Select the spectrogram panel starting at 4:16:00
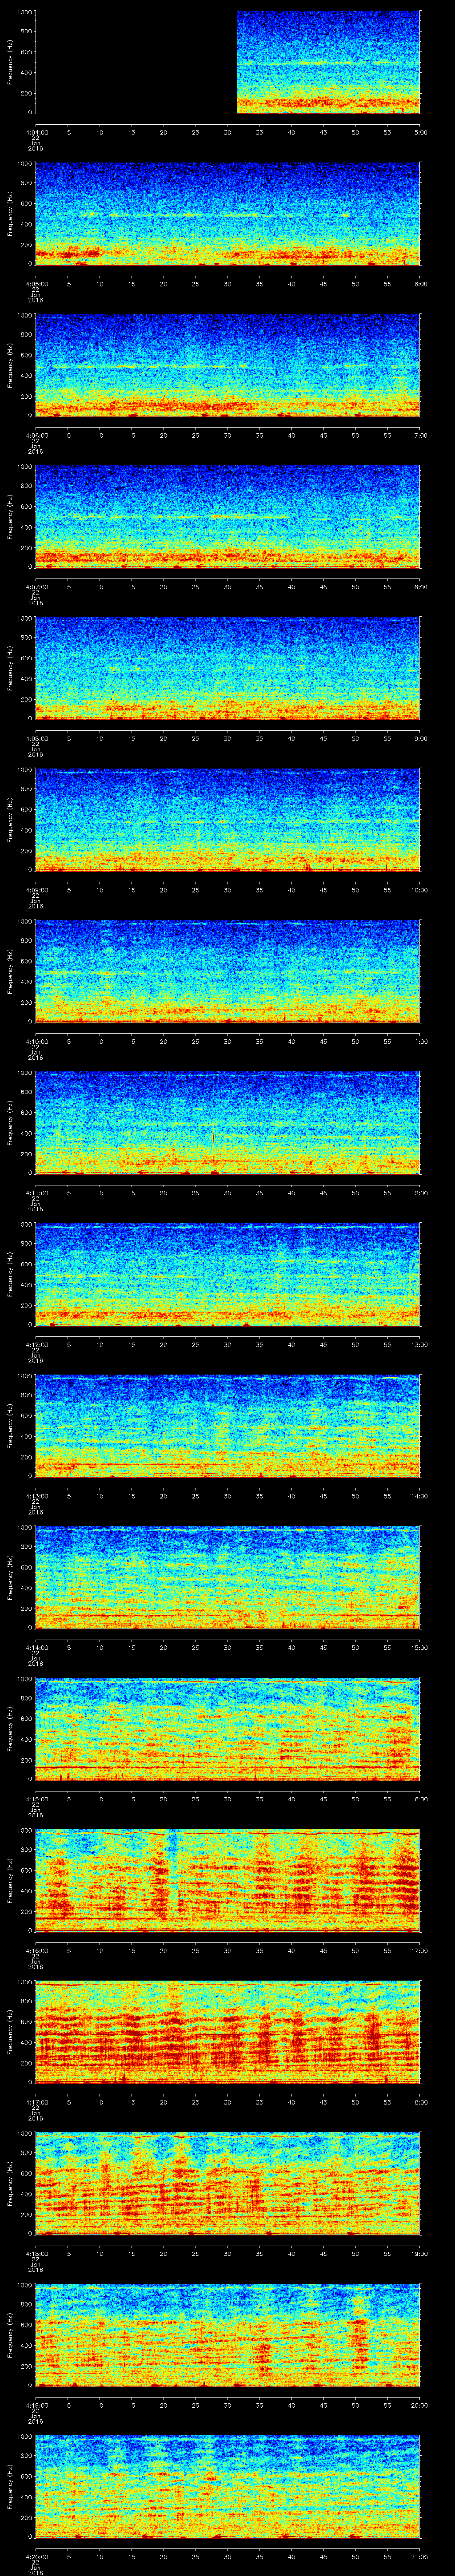455x2576 pixels. click(228, 1881)
